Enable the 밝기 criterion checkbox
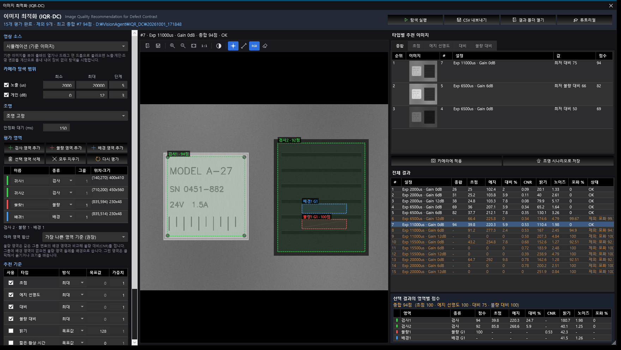This screenshot has height=350, width=621. 11,331
